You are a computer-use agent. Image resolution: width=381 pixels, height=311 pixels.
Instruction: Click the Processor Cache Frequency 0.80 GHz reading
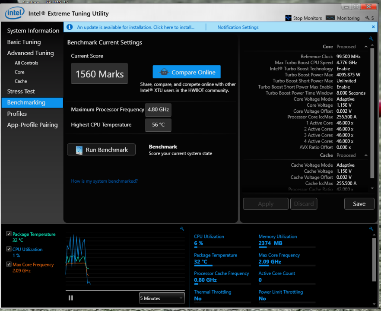tap(205, 280)
